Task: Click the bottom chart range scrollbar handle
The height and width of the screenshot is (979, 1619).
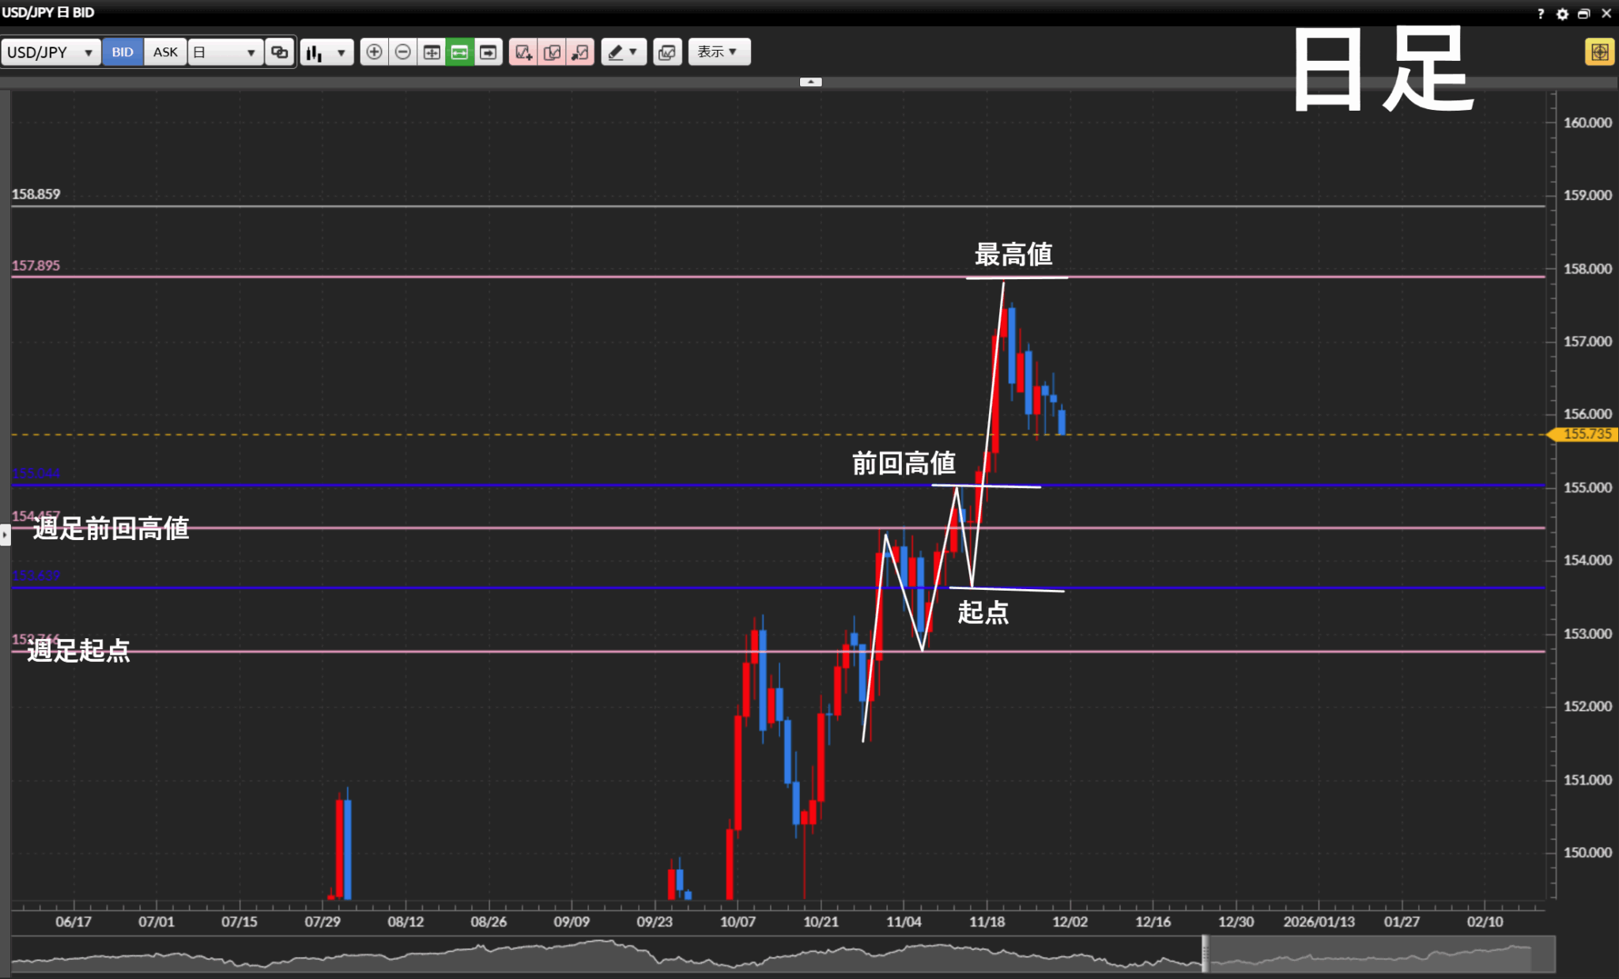Action: [x=1205, y=953]
